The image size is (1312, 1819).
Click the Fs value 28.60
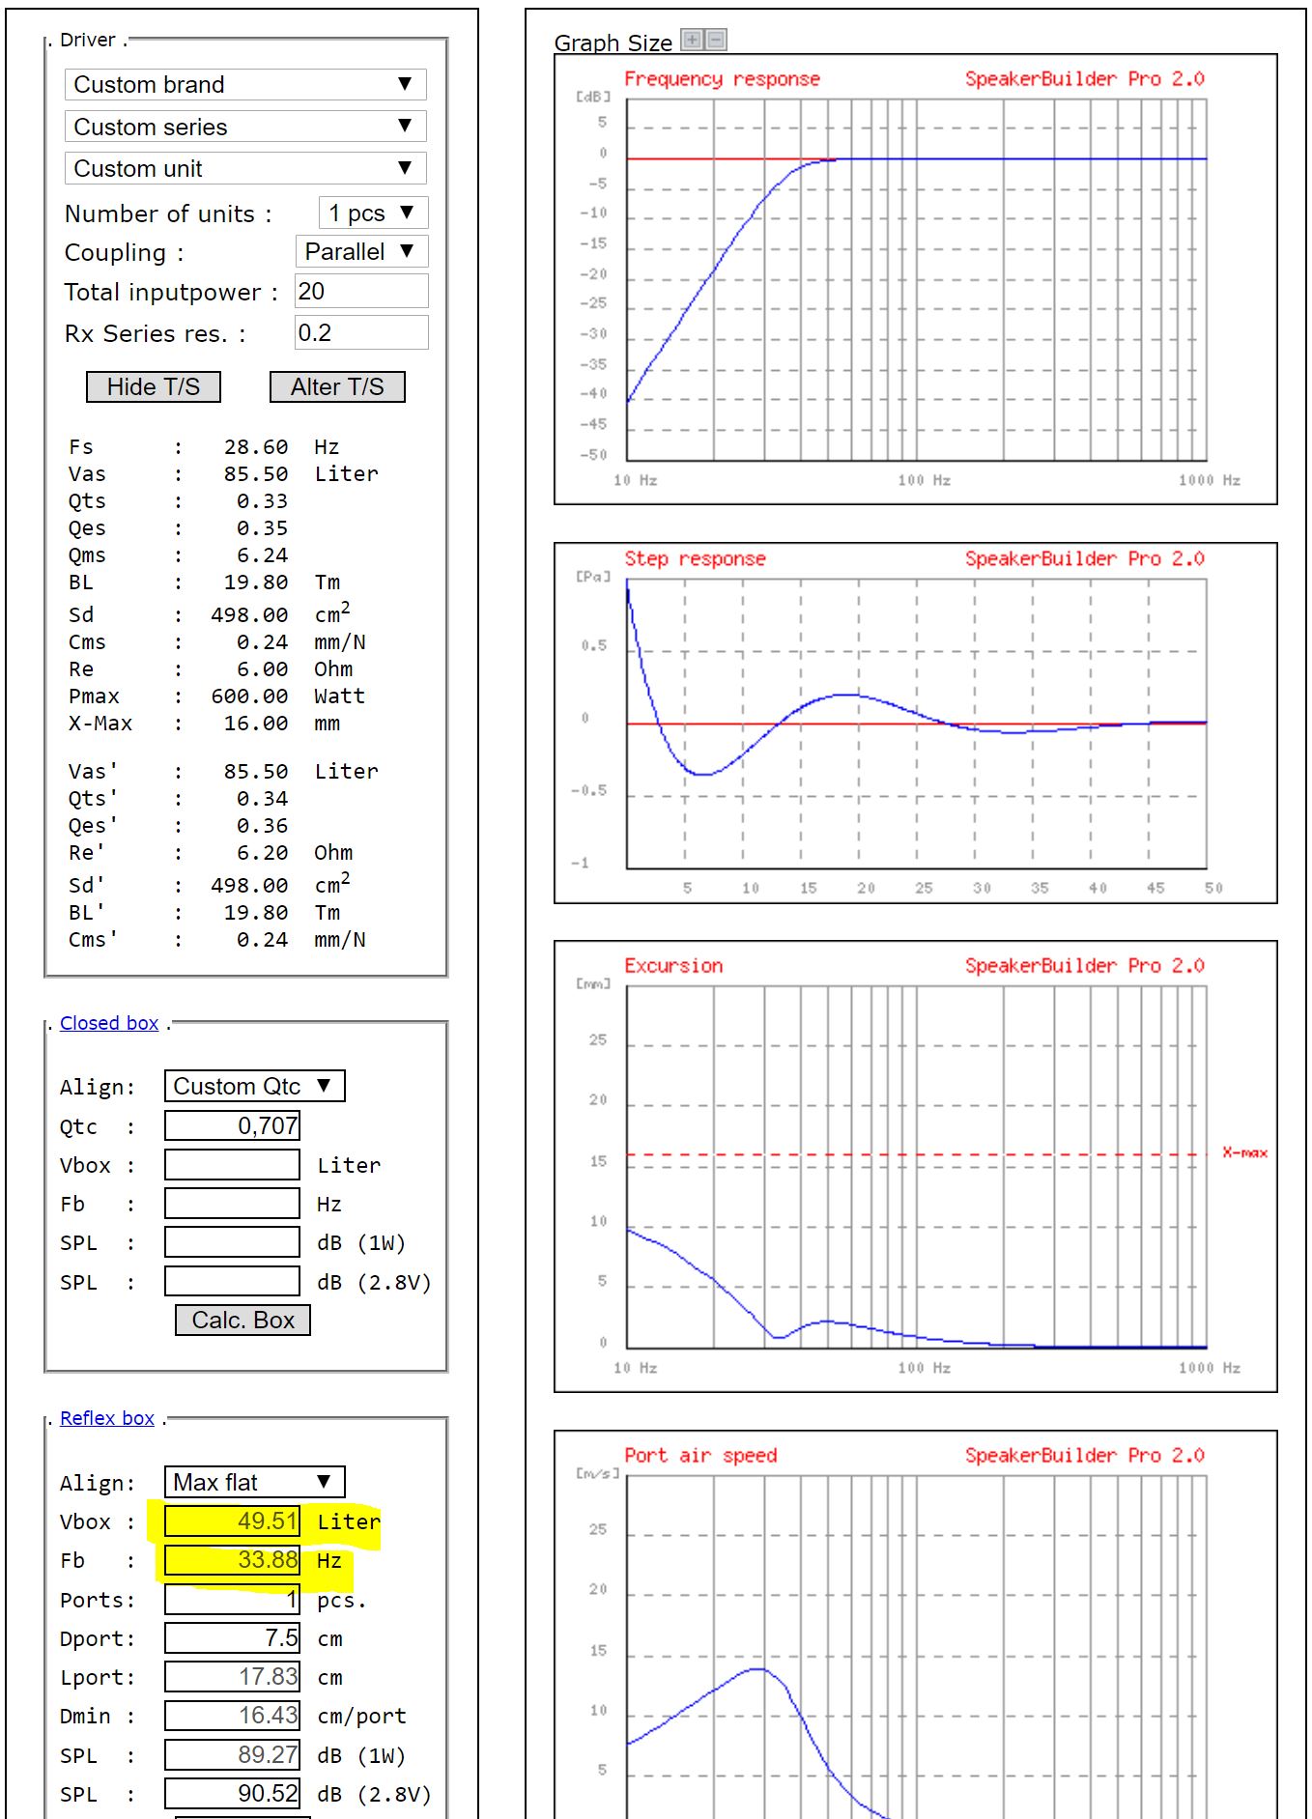coord(256,447)
